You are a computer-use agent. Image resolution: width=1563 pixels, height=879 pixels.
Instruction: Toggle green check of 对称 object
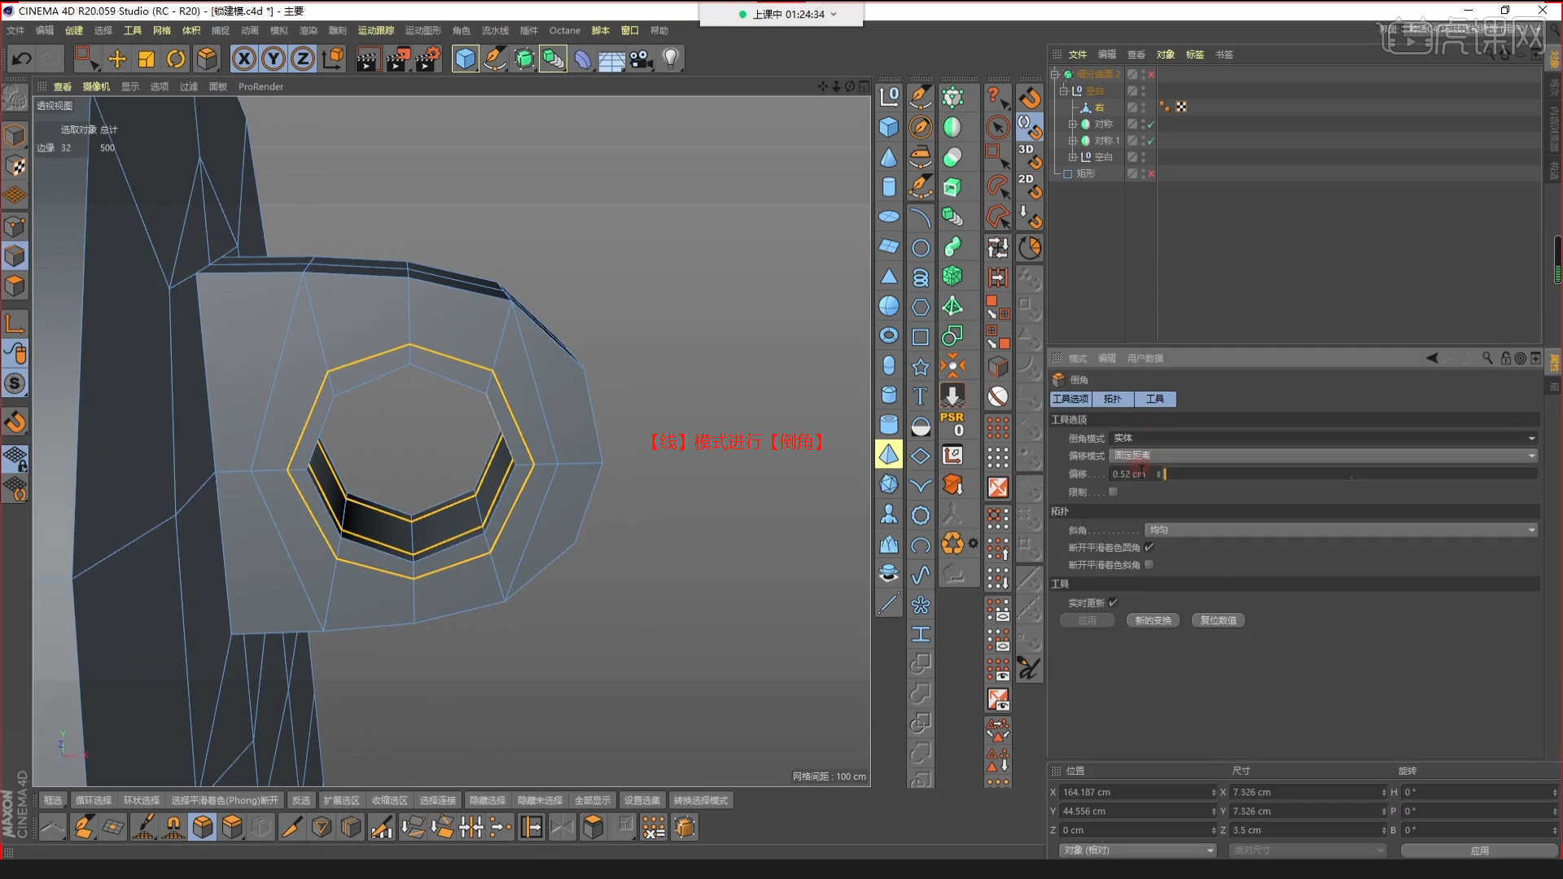point(1151,125)
